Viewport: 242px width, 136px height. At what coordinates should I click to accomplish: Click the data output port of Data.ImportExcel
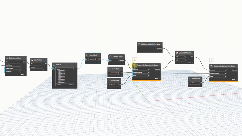coord(24,62)
